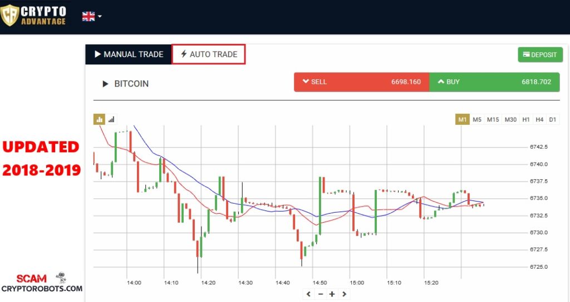Open the UK flag language dropdown
Screen dimensions: 570x302
[x=92, y=16]
